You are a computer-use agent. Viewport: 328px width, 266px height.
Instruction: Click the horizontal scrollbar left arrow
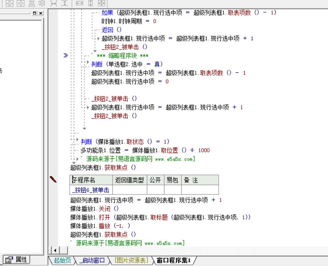(55, 250)
